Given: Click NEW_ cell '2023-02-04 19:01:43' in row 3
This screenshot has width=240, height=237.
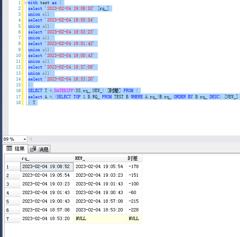Looking at the screenshot, I should point(100,184).
